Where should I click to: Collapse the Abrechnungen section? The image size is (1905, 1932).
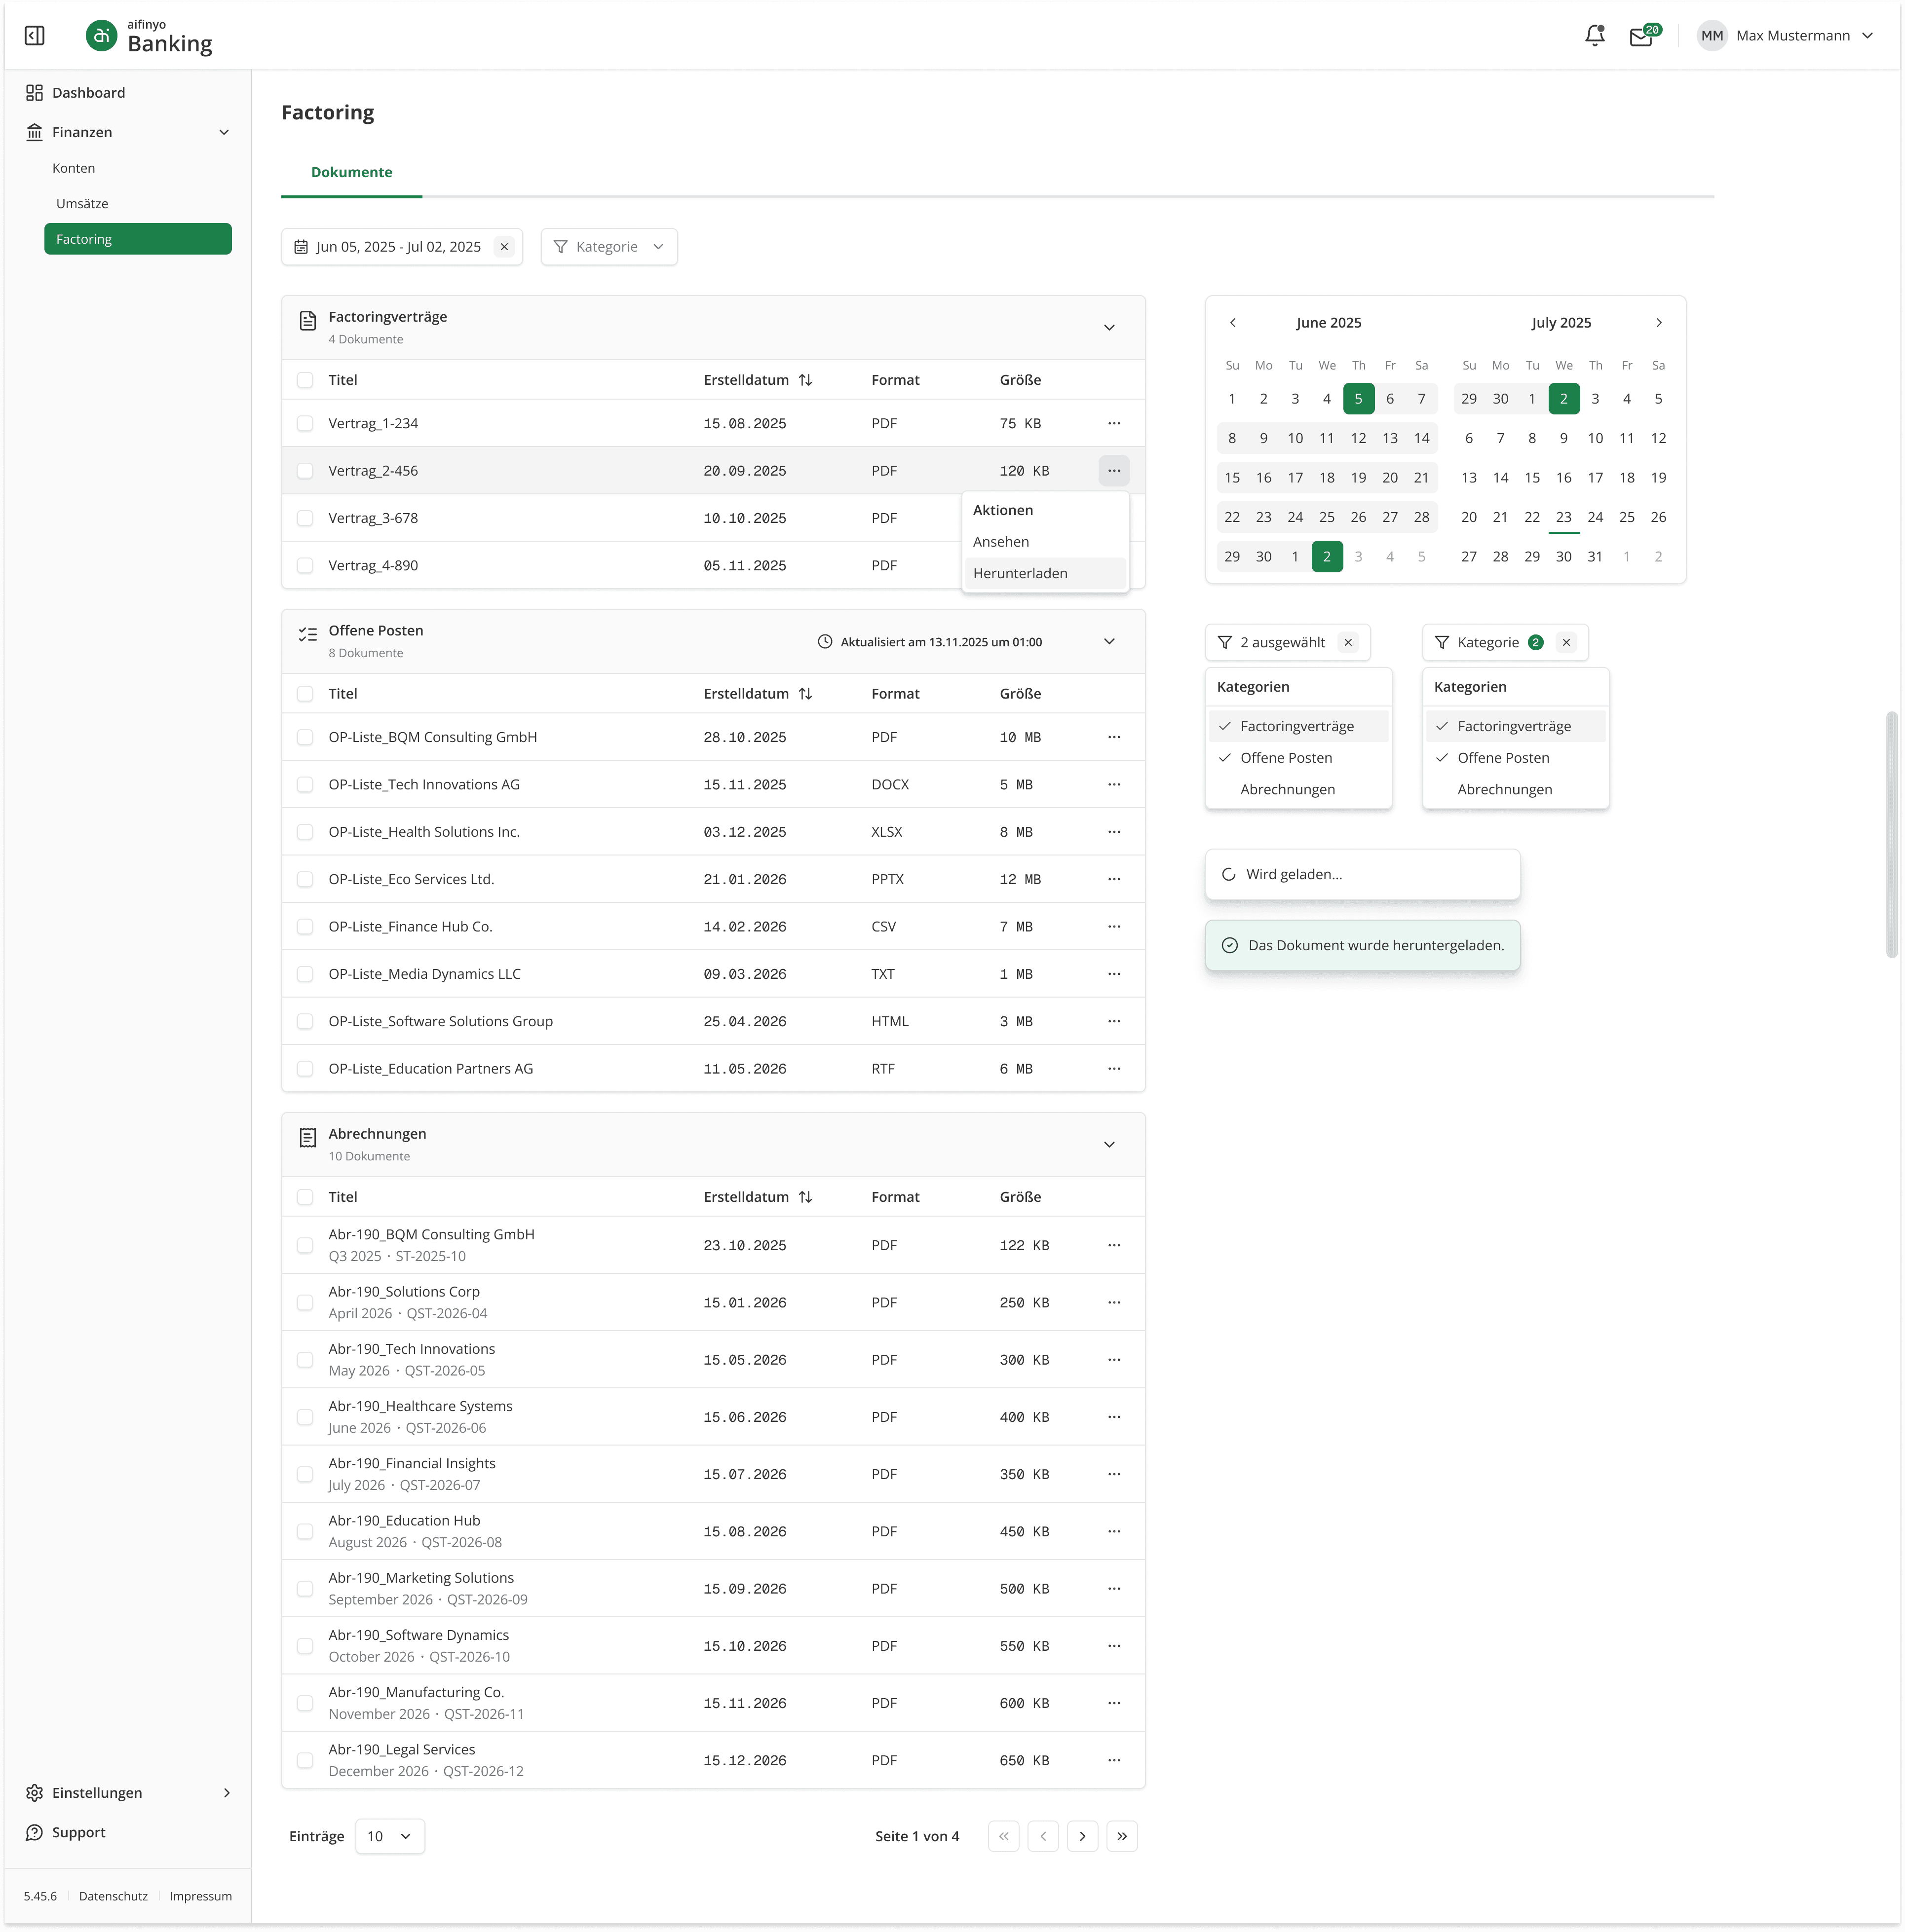[x=1108, y=1144]
